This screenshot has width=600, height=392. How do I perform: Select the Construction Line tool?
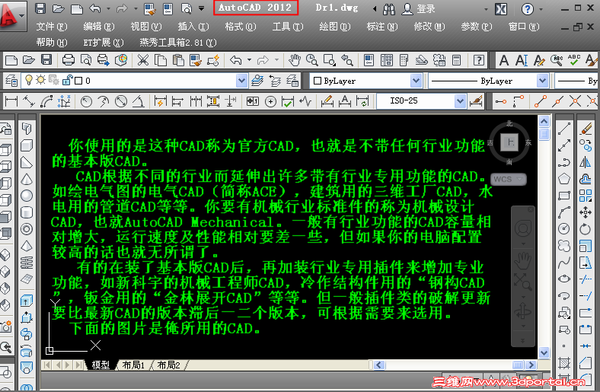click(x=564, y=145)
